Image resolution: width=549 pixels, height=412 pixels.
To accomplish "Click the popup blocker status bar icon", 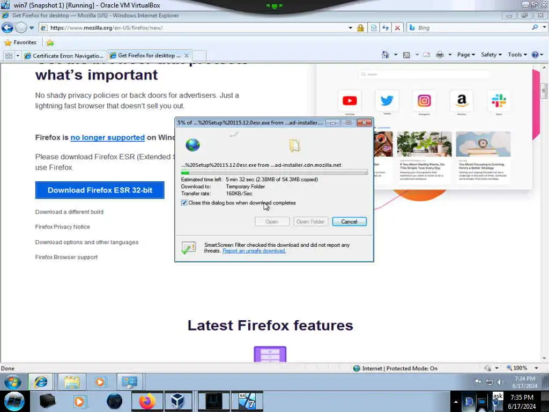I will click(488, 368).
